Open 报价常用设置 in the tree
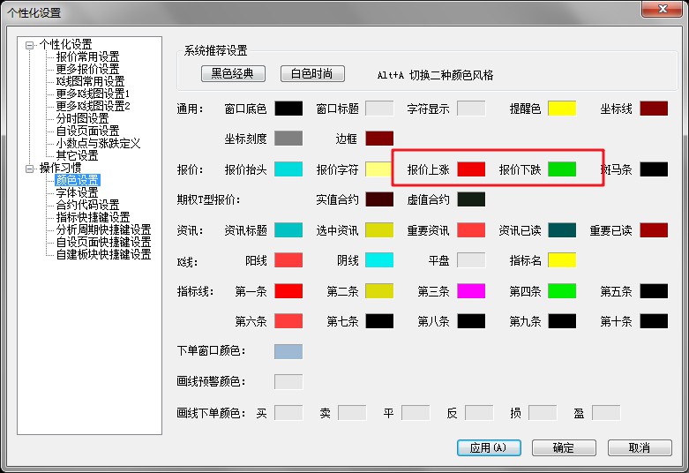 87,56
